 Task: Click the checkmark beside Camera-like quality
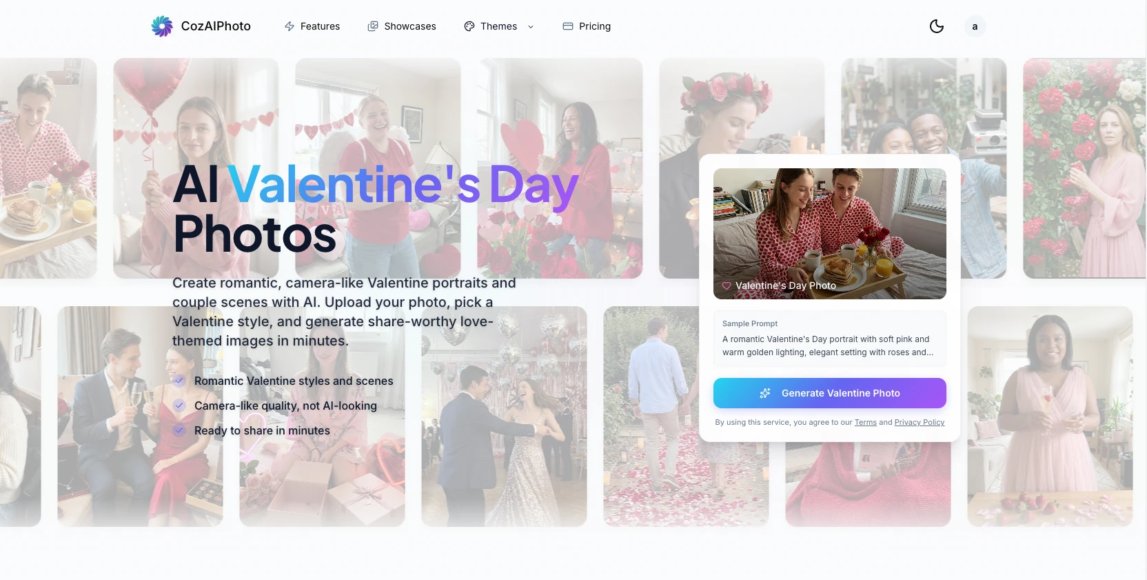(x=179, y=406)
